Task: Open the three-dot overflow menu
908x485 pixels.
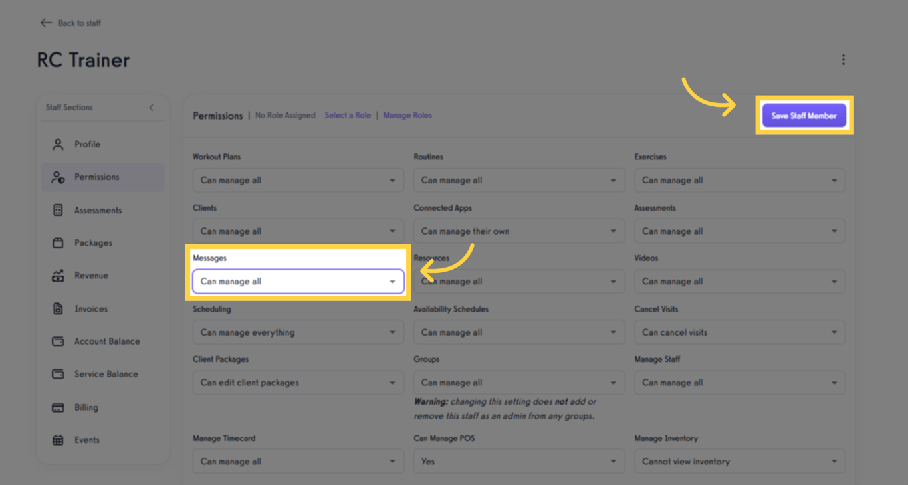Action: tap(843, 59)
